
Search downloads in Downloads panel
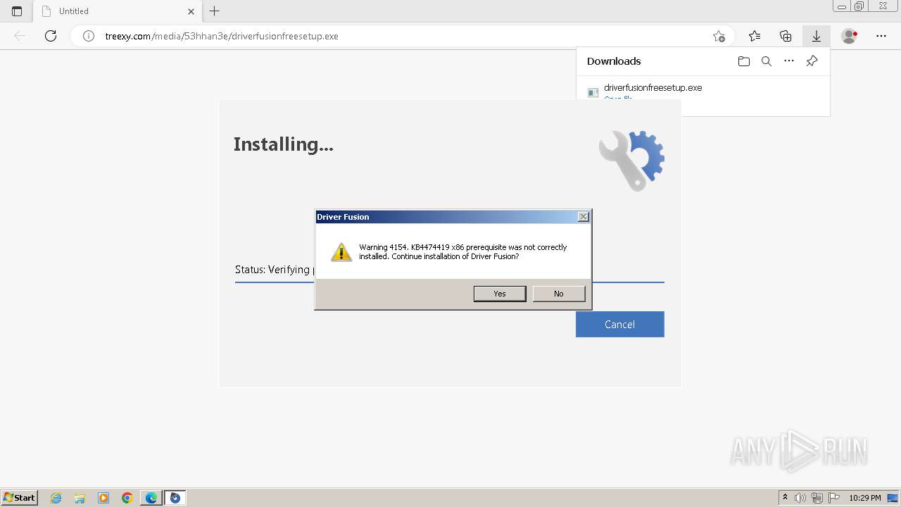tap(767, 61)
